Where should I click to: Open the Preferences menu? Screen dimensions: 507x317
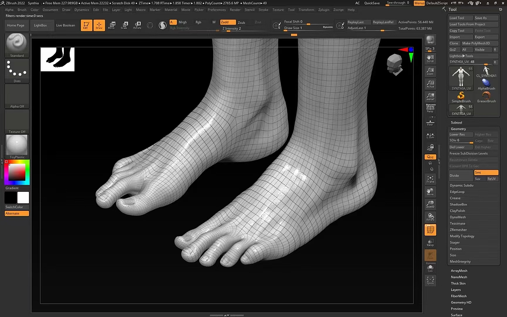(217, 10)
